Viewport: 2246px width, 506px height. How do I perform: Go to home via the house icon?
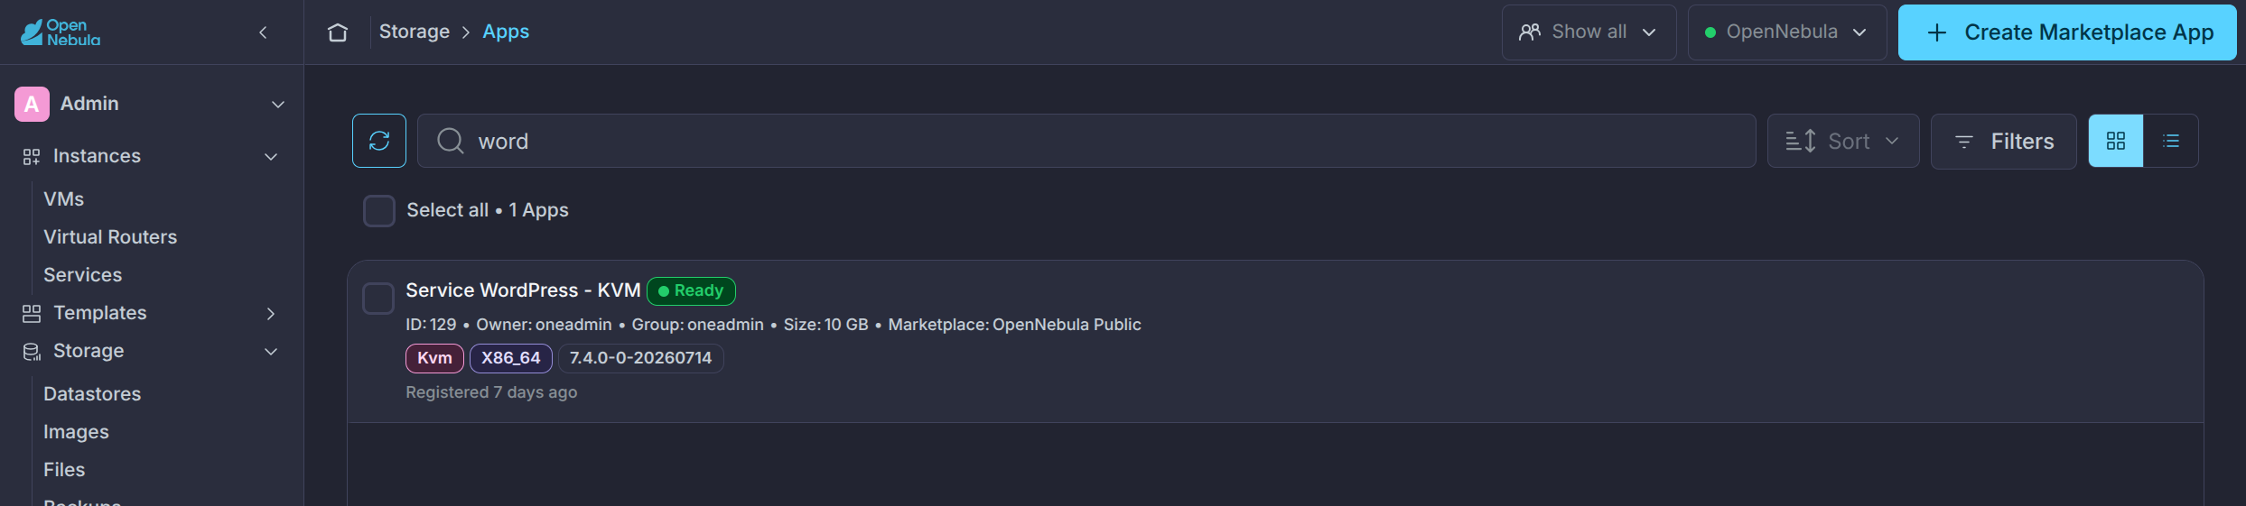coord(338,32)
